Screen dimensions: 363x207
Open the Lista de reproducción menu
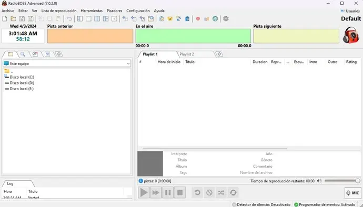pos(59,10)
